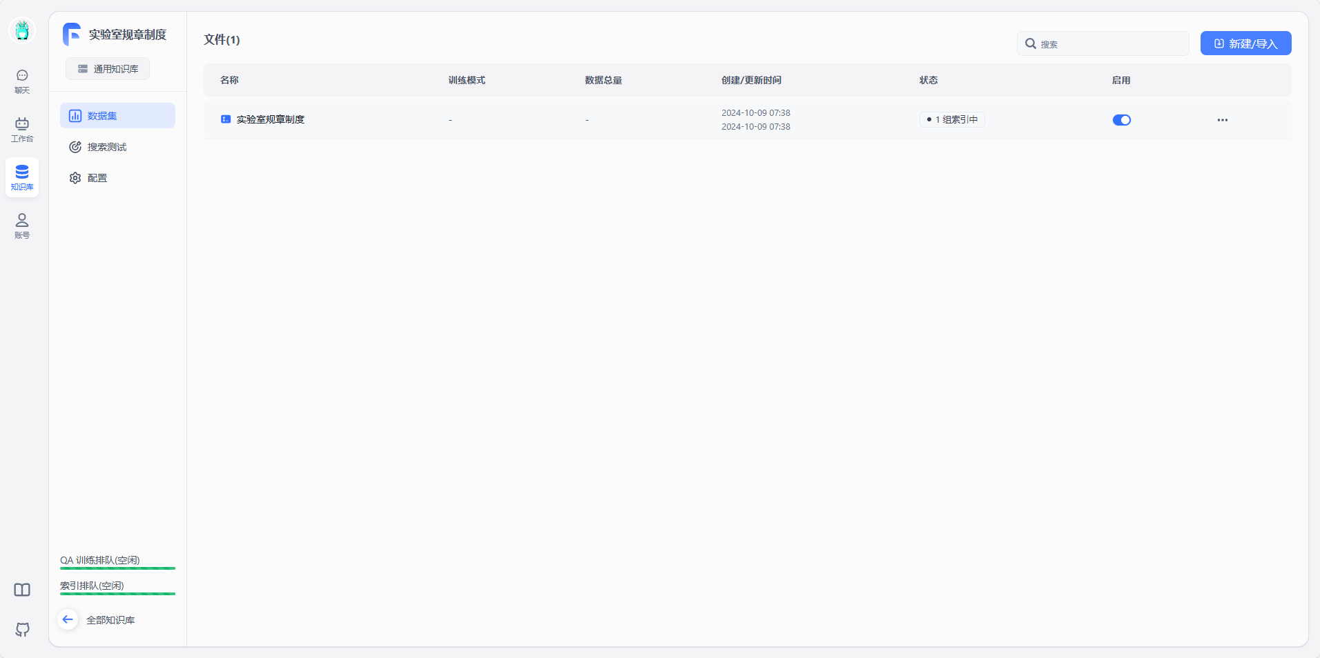This screenshot has width=1320, height=658.
Task: Open the 聊天 chat section
Action: click(x=22, y=81)
